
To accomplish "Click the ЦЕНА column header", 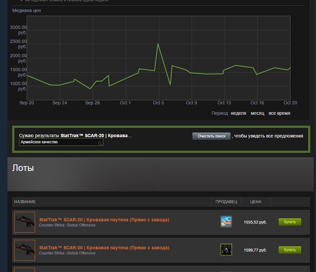I will click(x=255, y=202).
